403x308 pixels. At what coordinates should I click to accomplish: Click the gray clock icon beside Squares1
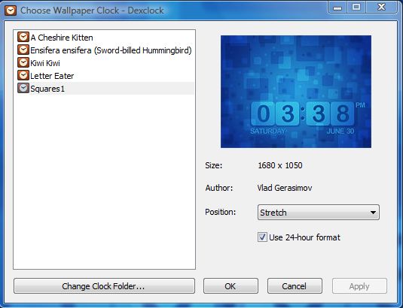tap(23, 89)
